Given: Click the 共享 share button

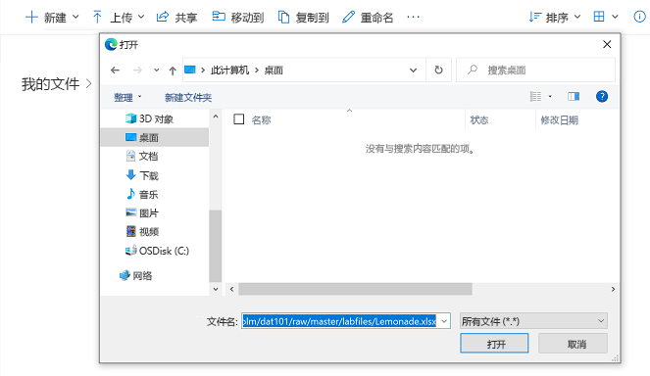Looking at the screenshot, I should click(x=177, y=18).
